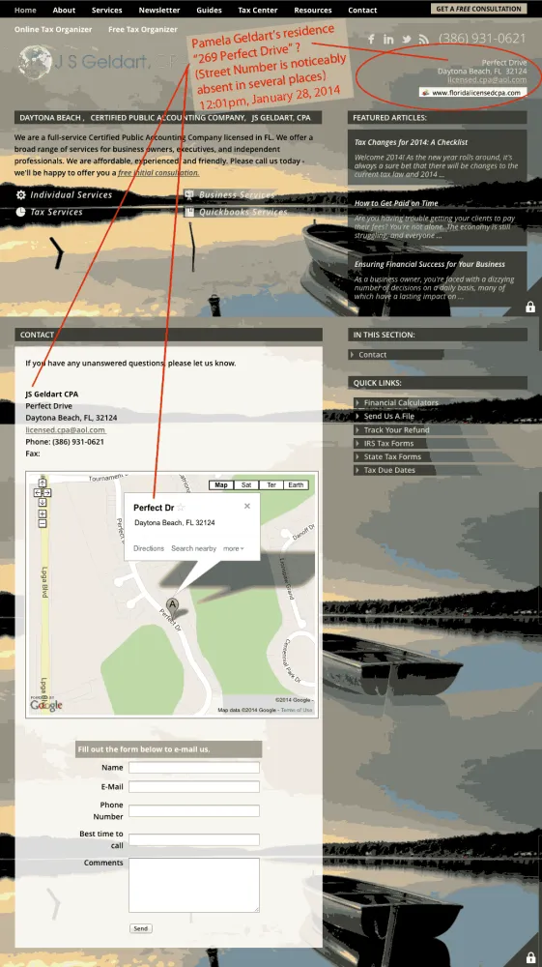Open the Twitter bird icon
The width and height of the screenshot is (542, 967).
coord(407,39)
